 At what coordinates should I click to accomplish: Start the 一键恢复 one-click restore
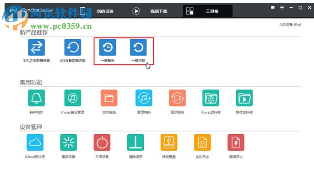click(138, 47)
